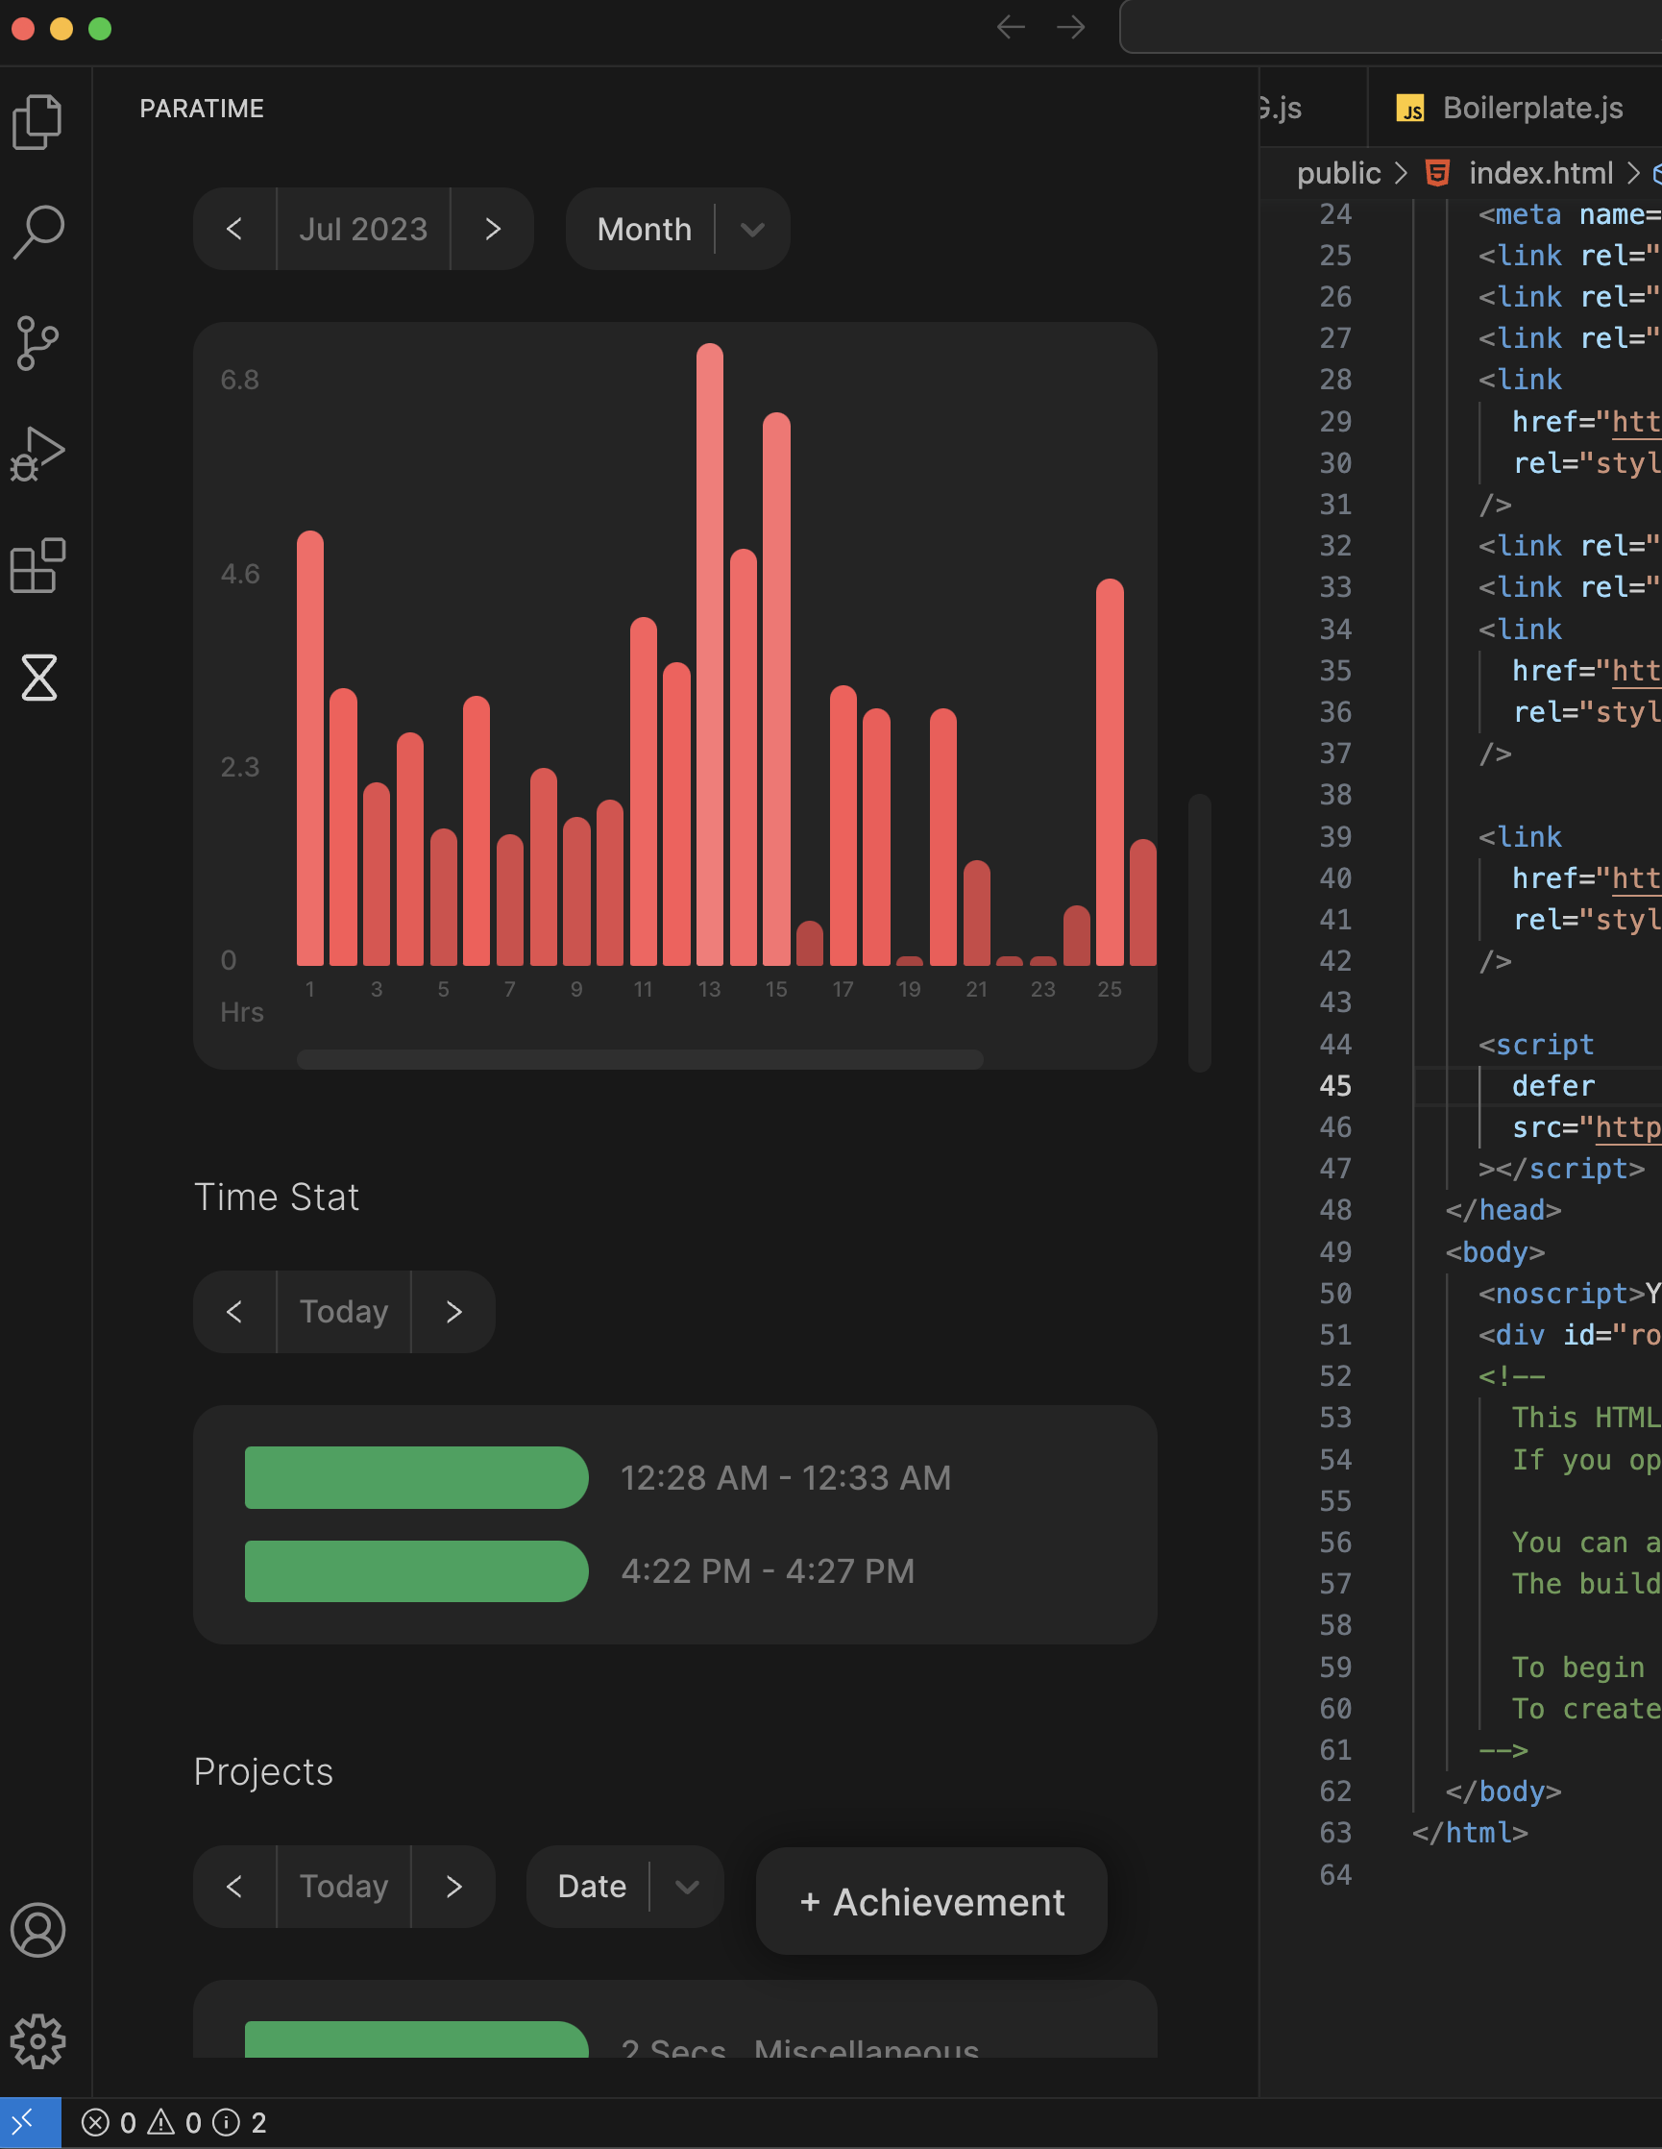Click the chart bar for day 1
The height and width of the screenshot is (2149, 1662).
point(309,748)
